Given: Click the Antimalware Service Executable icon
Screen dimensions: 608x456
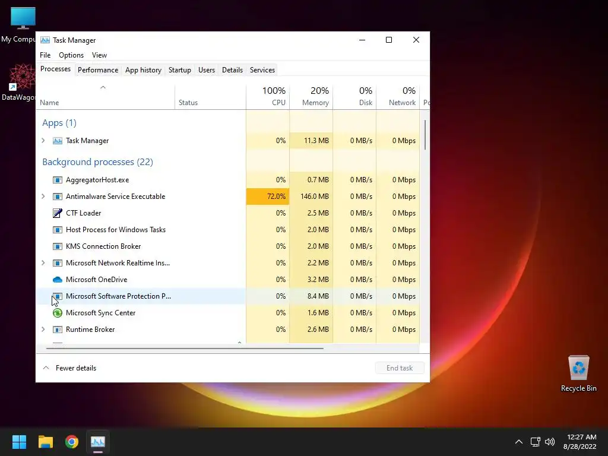Looking at the screenshot, I should [x=58, y=197].
